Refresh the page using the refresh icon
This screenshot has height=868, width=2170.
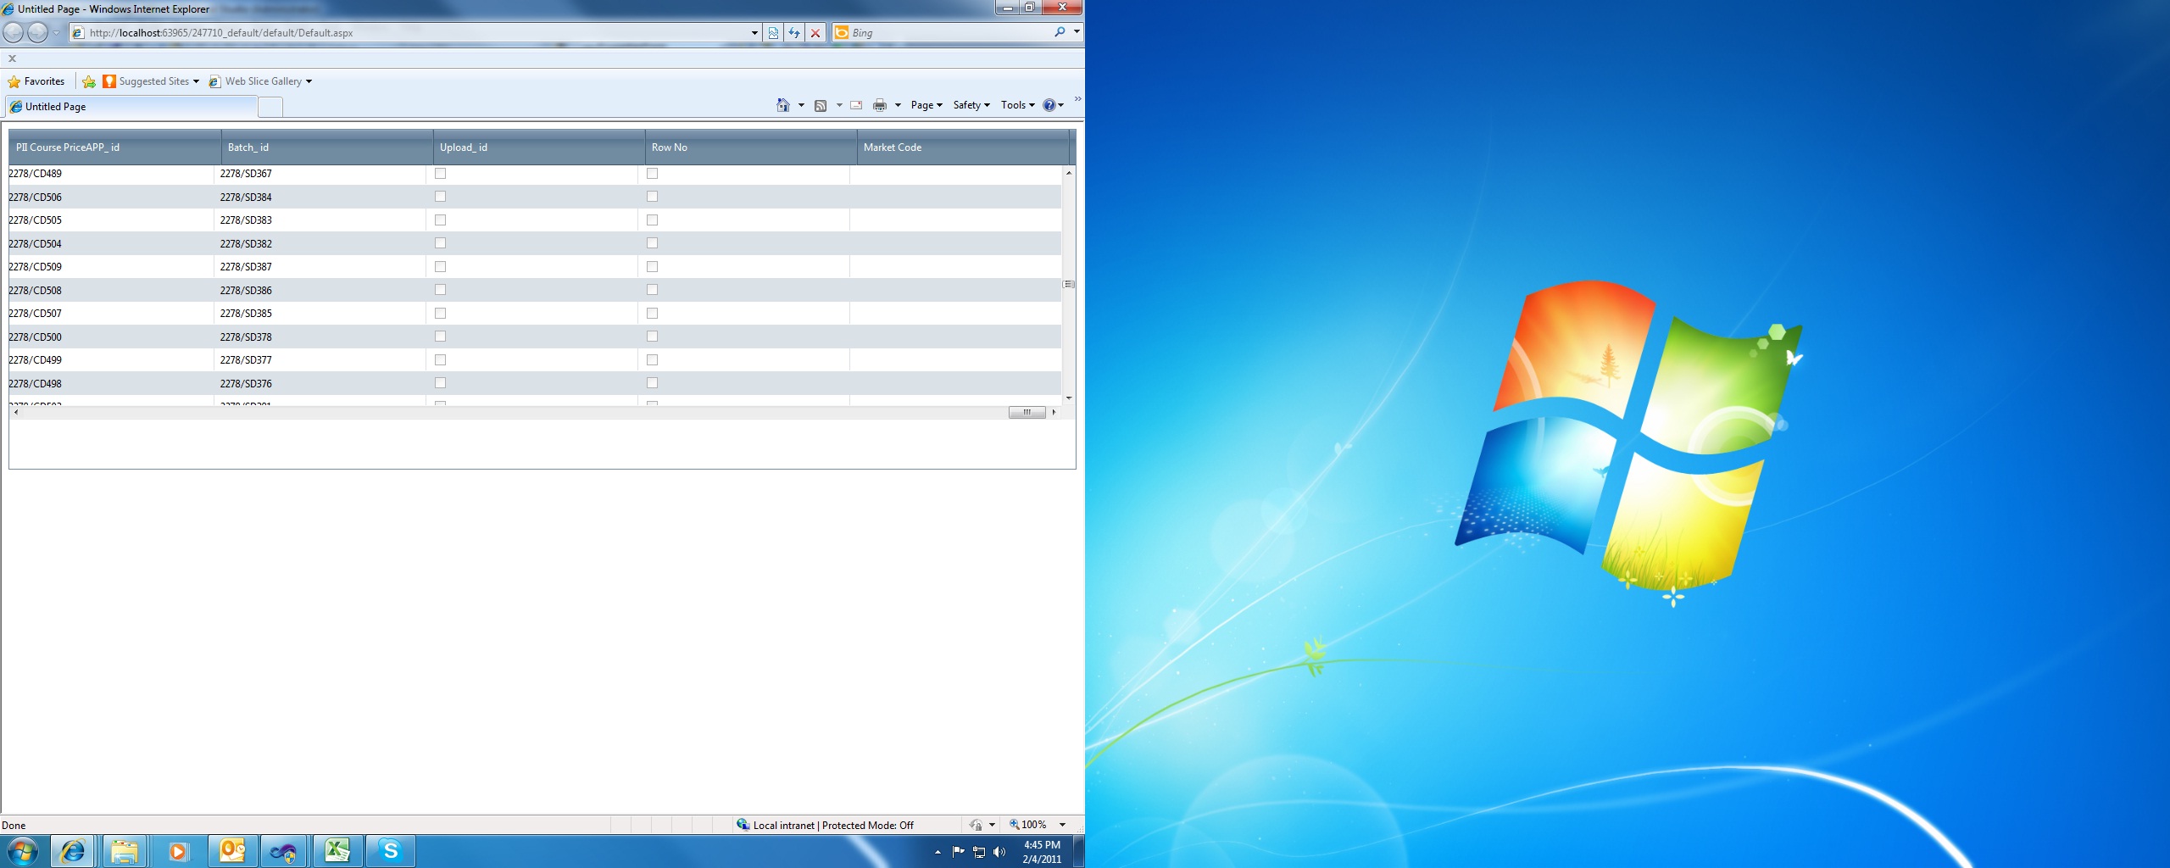click(794, 33)
